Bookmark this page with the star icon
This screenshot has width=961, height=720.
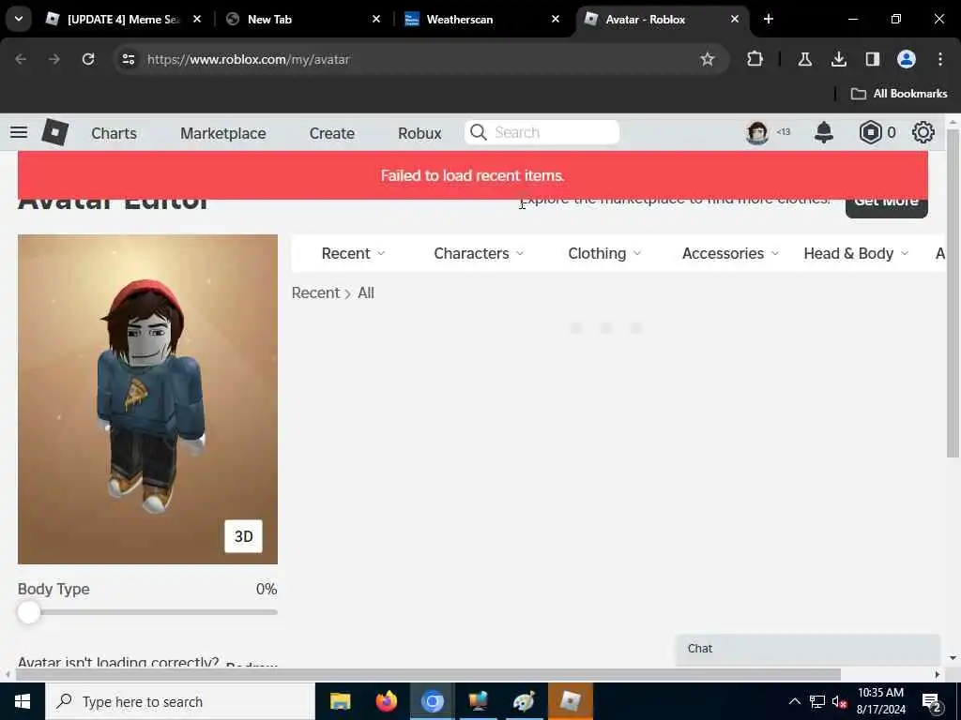[708, 59]
